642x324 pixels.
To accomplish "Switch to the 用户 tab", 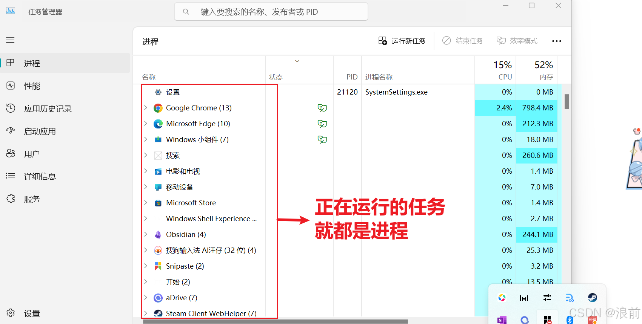I will click(x=65, y=154).
